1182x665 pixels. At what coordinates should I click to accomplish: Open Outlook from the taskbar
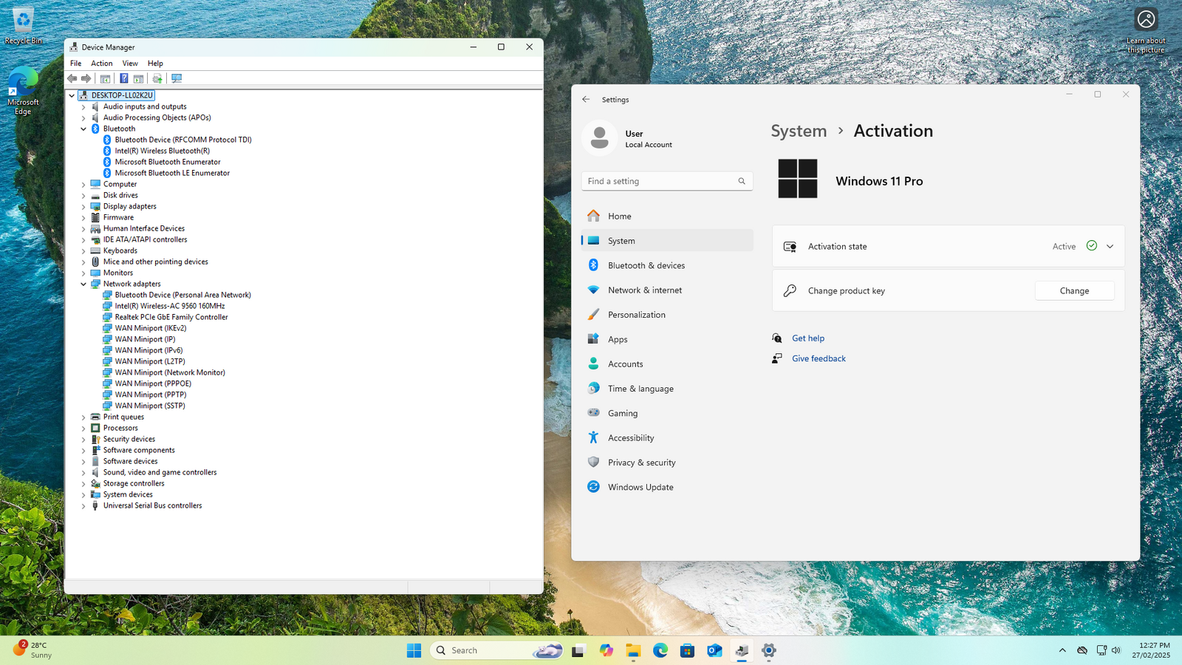714,650
